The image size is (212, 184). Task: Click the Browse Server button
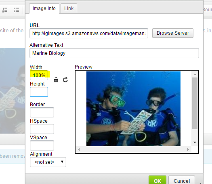[x=173, y=33]
